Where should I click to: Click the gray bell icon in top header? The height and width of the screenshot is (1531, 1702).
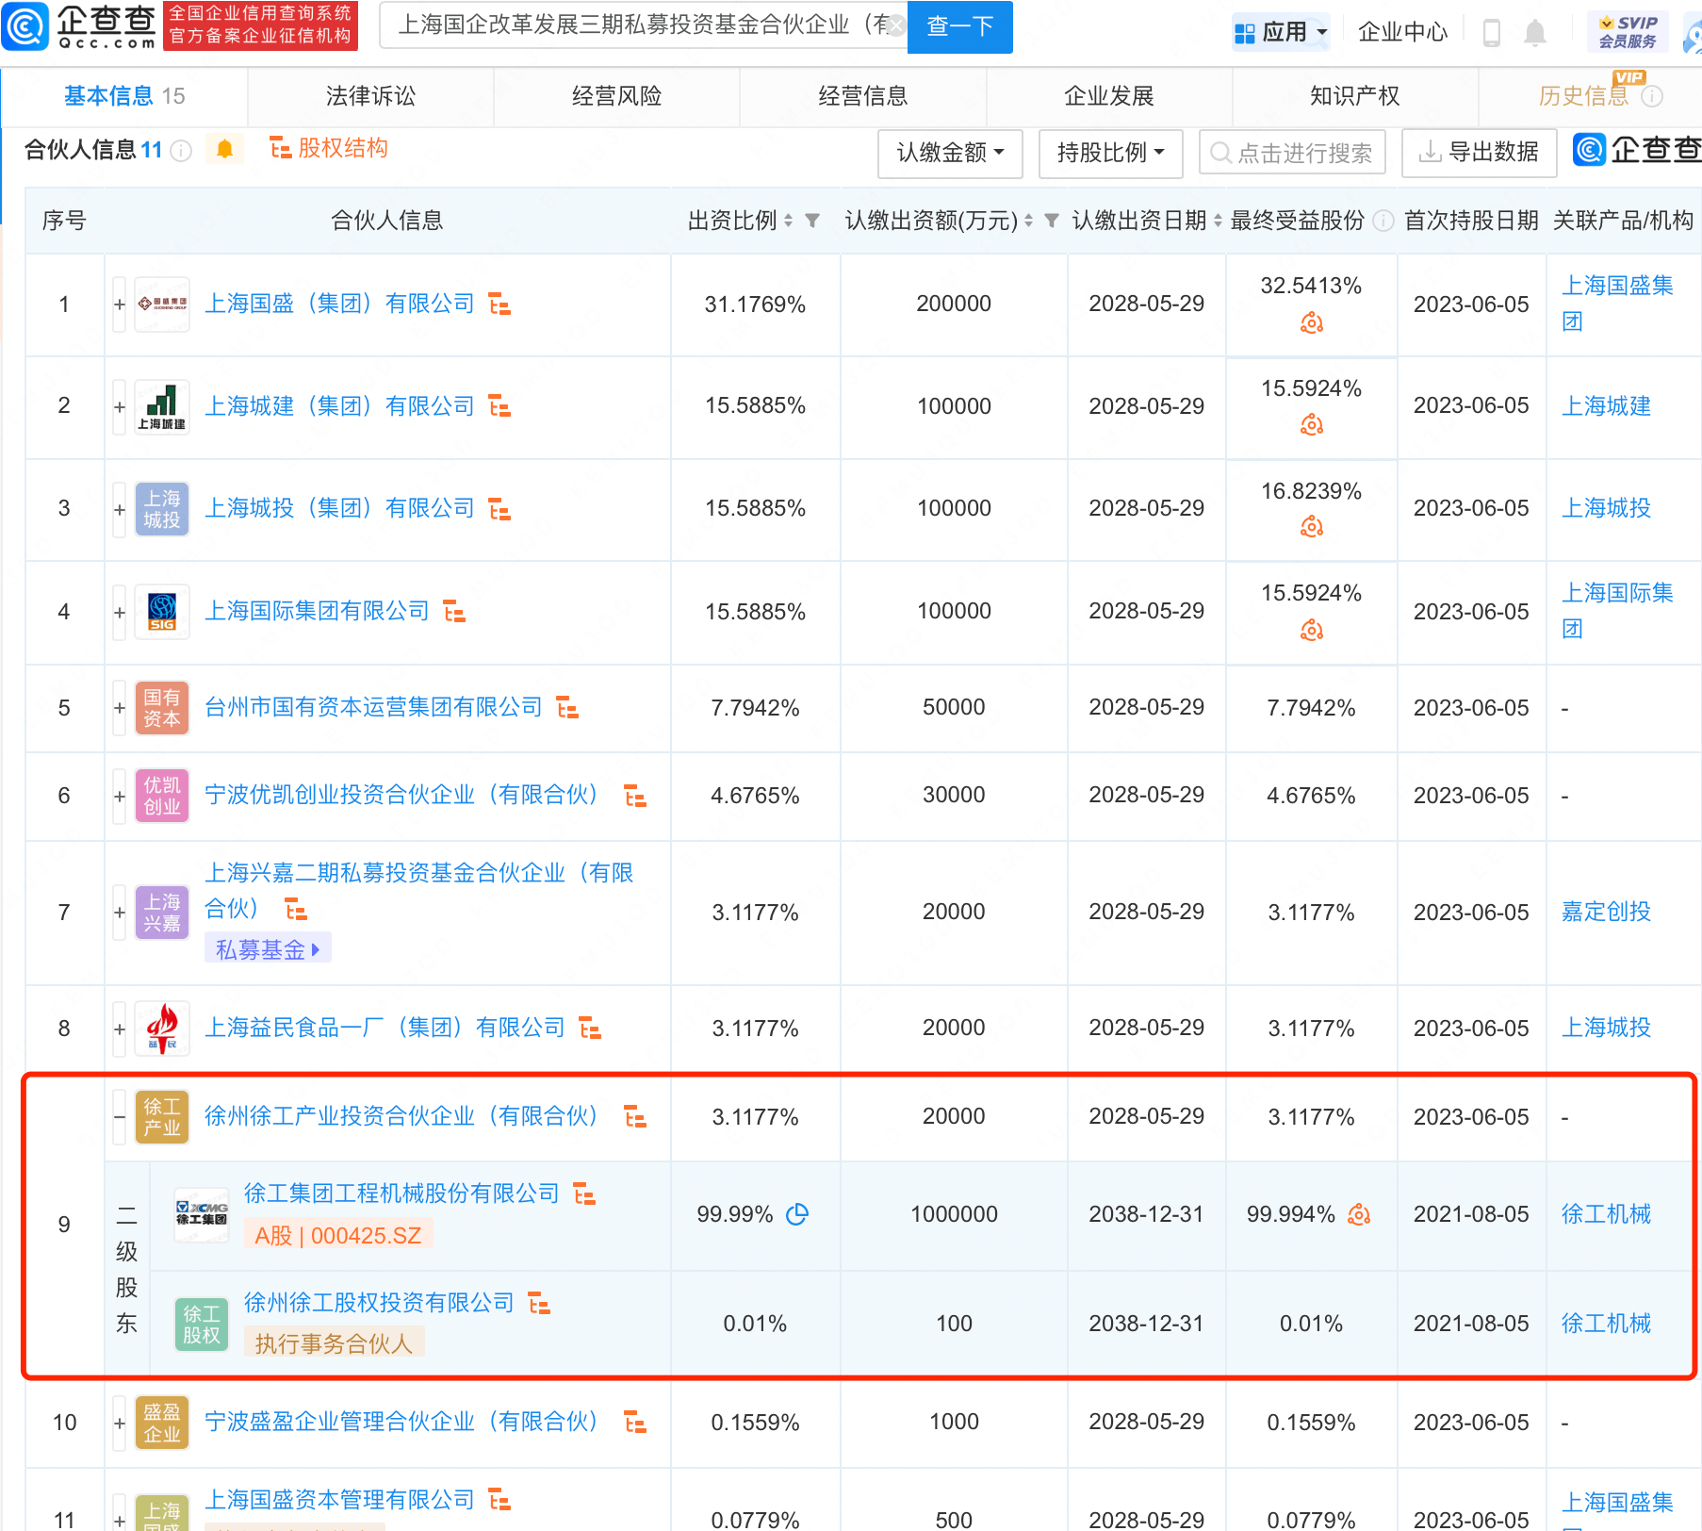(1534, 33)
